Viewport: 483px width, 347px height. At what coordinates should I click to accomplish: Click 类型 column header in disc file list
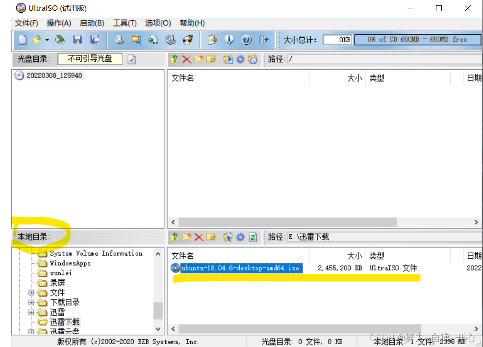[377, 78]
